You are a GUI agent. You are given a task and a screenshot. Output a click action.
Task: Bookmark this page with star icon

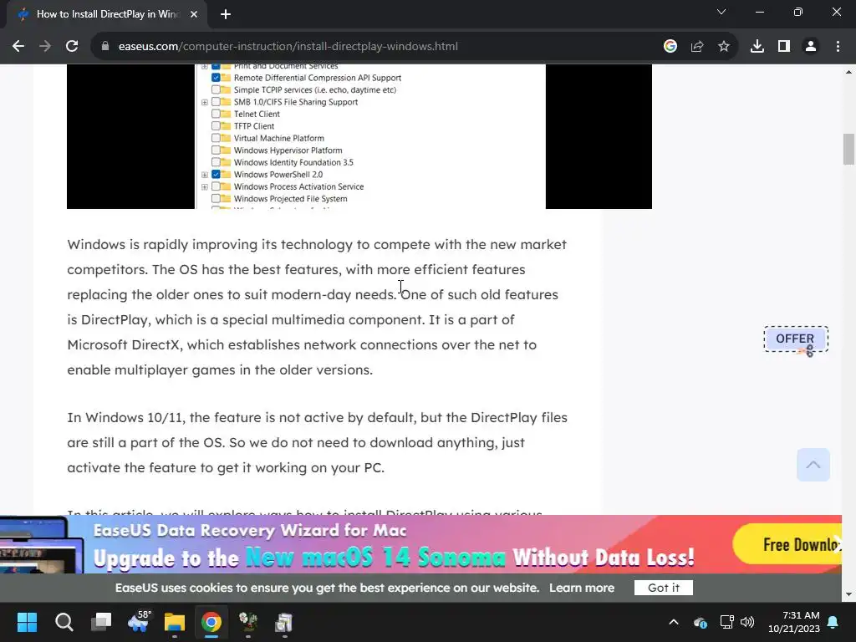[723, 47]
